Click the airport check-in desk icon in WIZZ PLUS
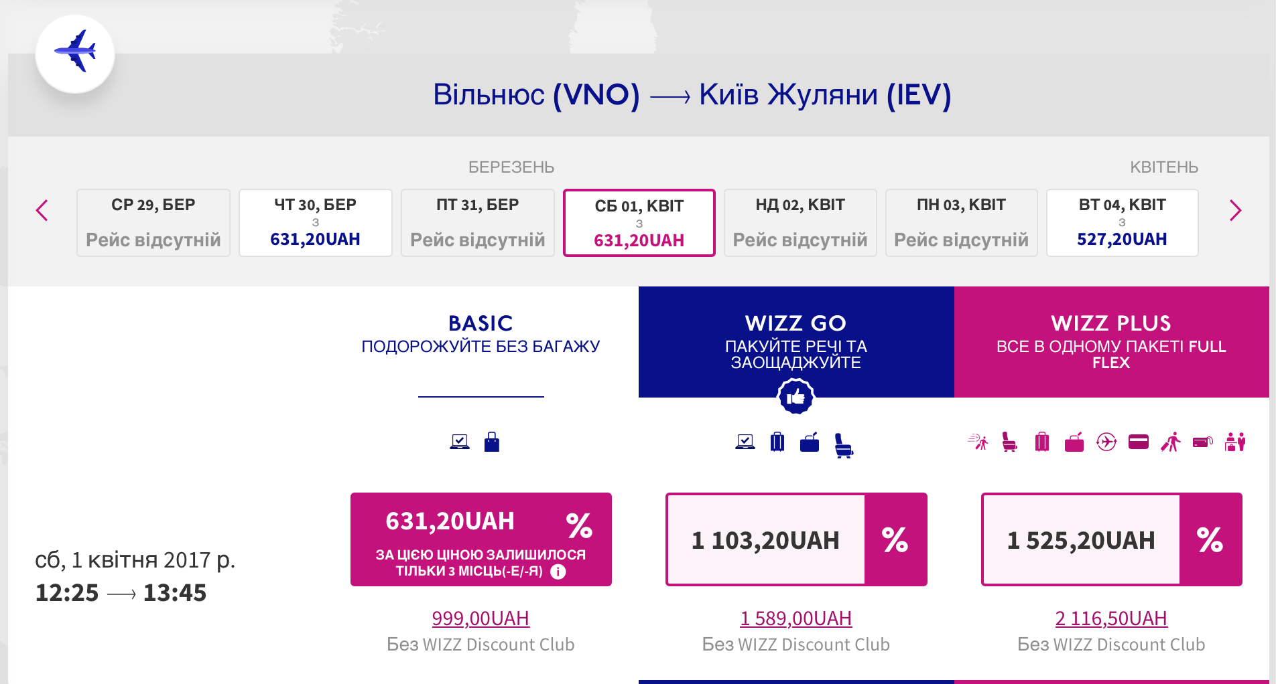Image resolution: width=1276 pixels, height=684 pixels. [1234, 442]
